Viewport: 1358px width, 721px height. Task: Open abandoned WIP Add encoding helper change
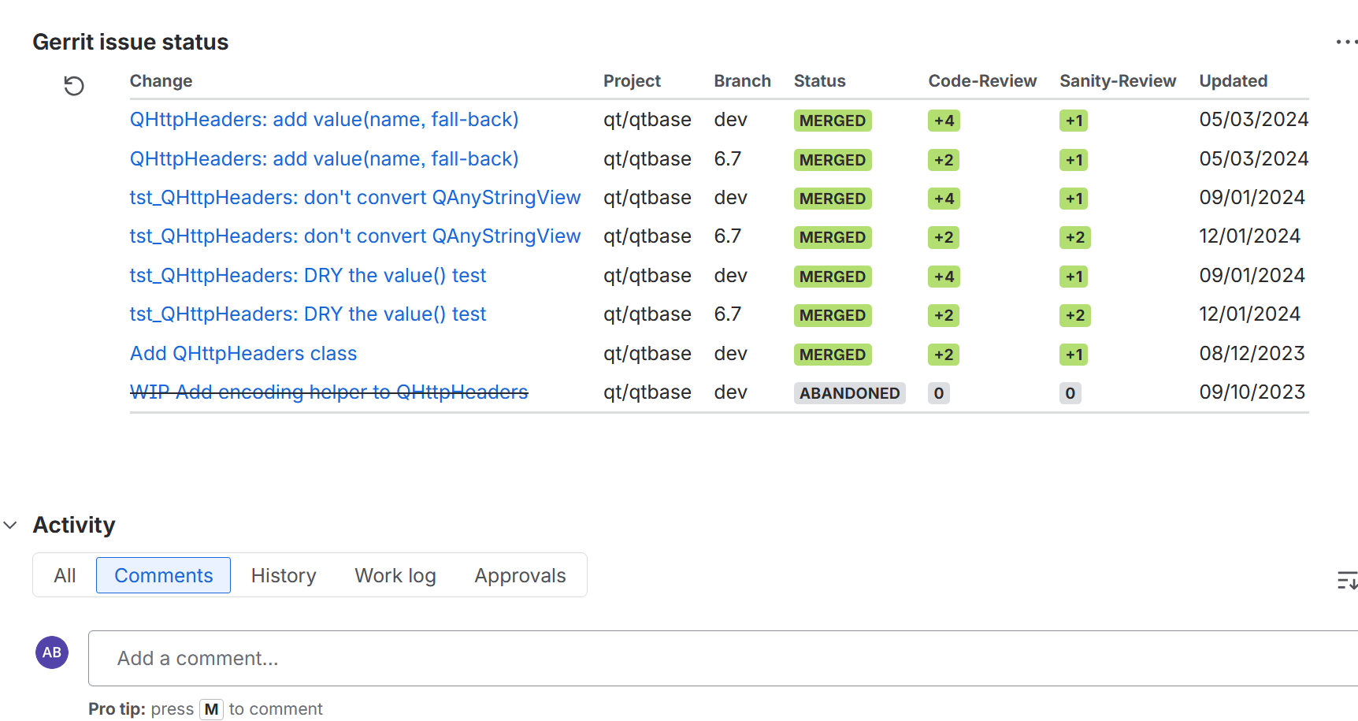pos(328,392)
